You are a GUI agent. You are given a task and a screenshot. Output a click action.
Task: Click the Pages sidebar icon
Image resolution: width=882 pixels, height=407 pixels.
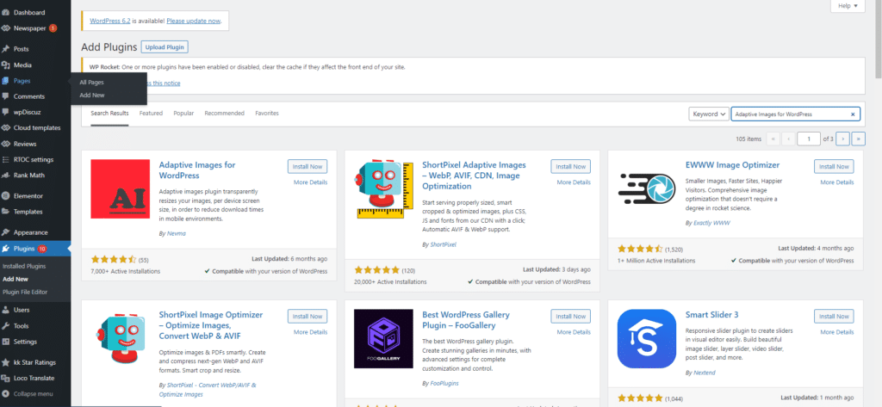coord(6,81)
